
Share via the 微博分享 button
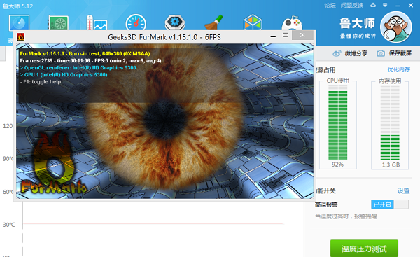[x=350, y=53]
